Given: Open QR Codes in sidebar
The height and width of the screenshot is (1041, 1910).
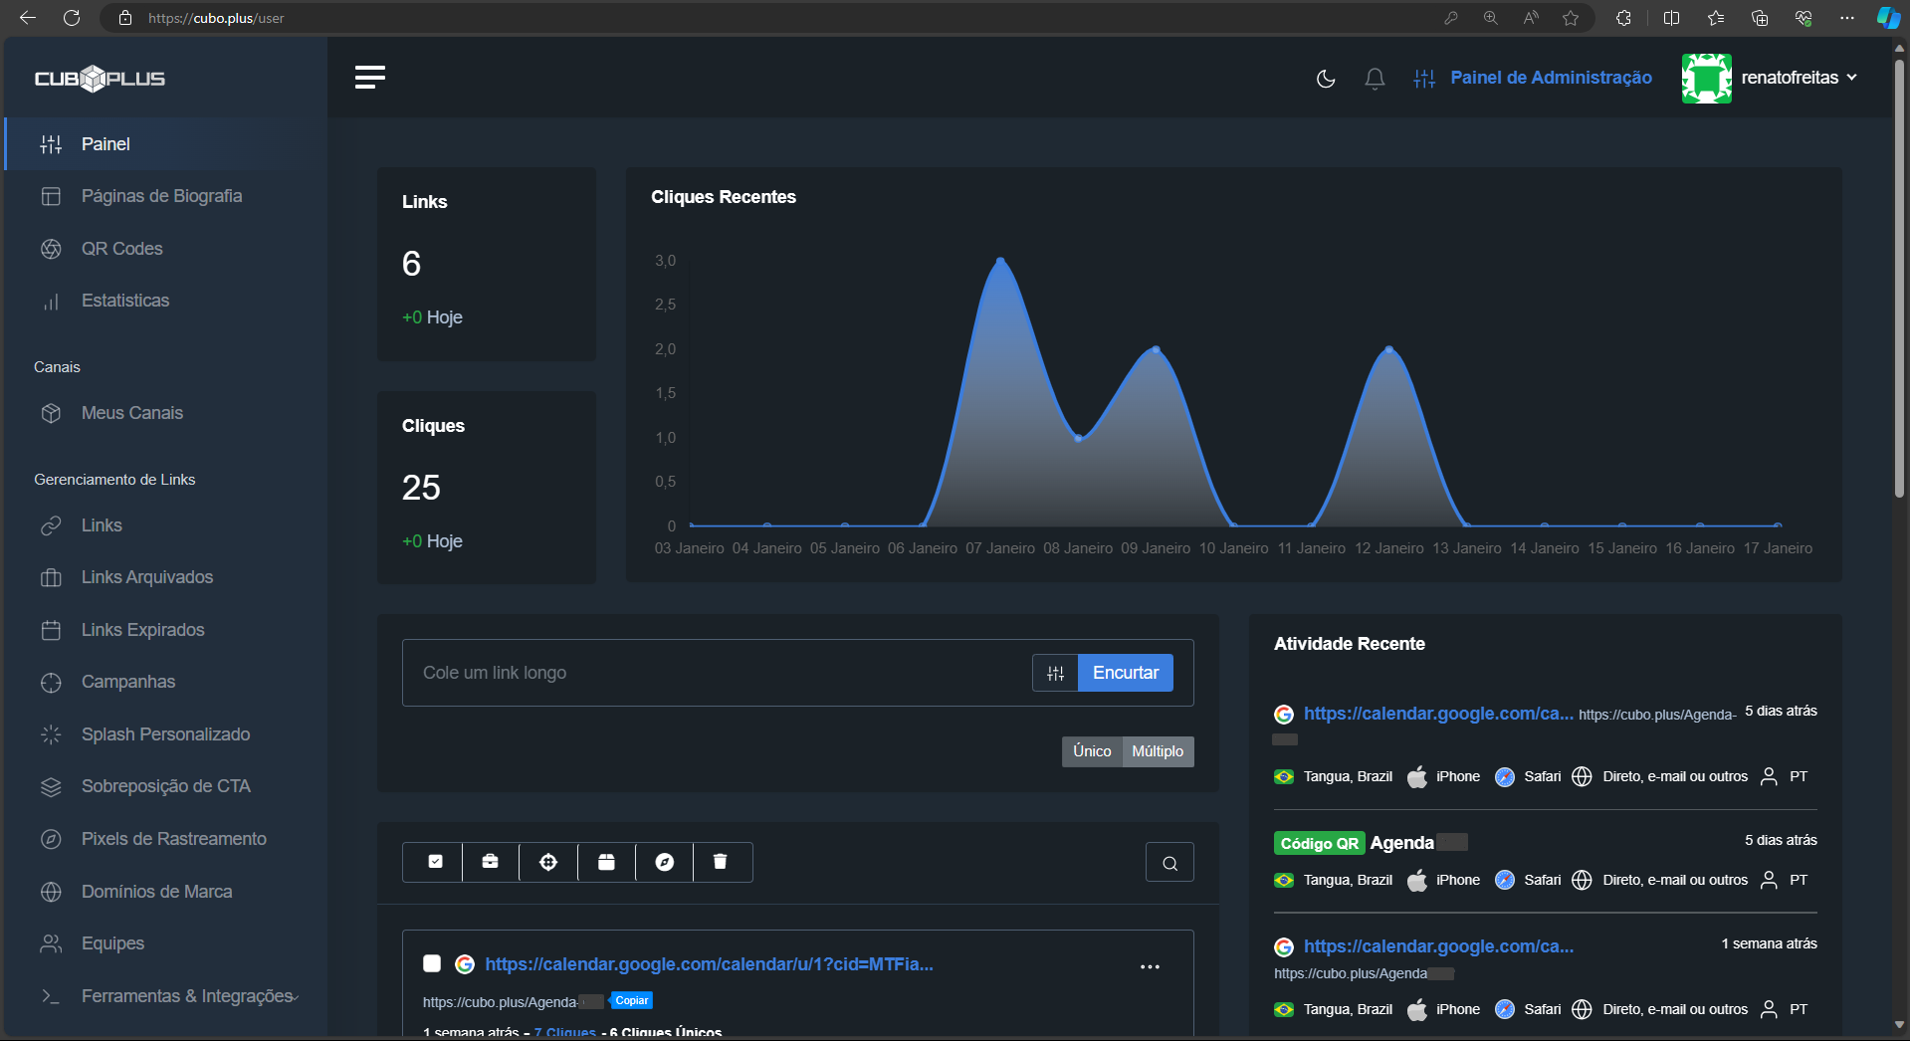Looking at the screenshot, I should (121, 249).
